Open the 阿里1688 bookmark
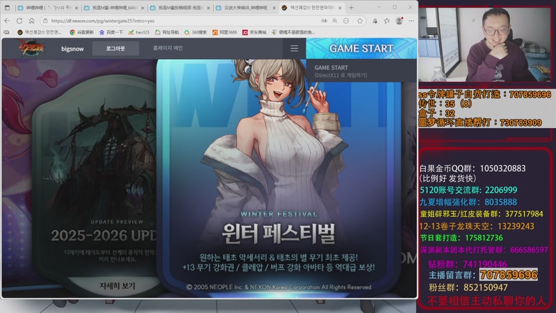Viewport: 556px width, 313px height. click(224, 32)
